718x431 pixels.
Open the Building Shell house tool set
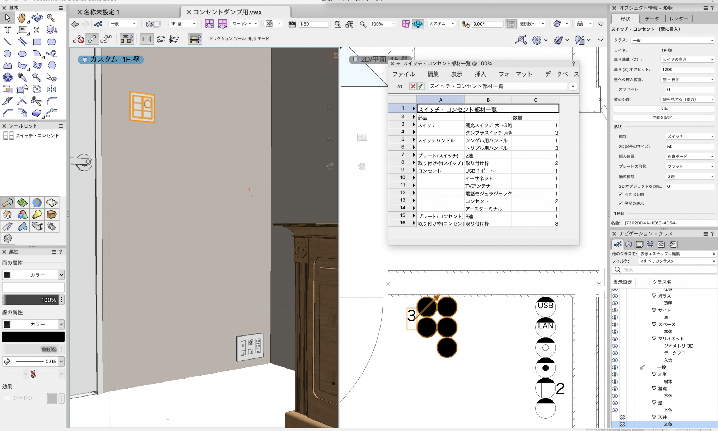[8, 215]
